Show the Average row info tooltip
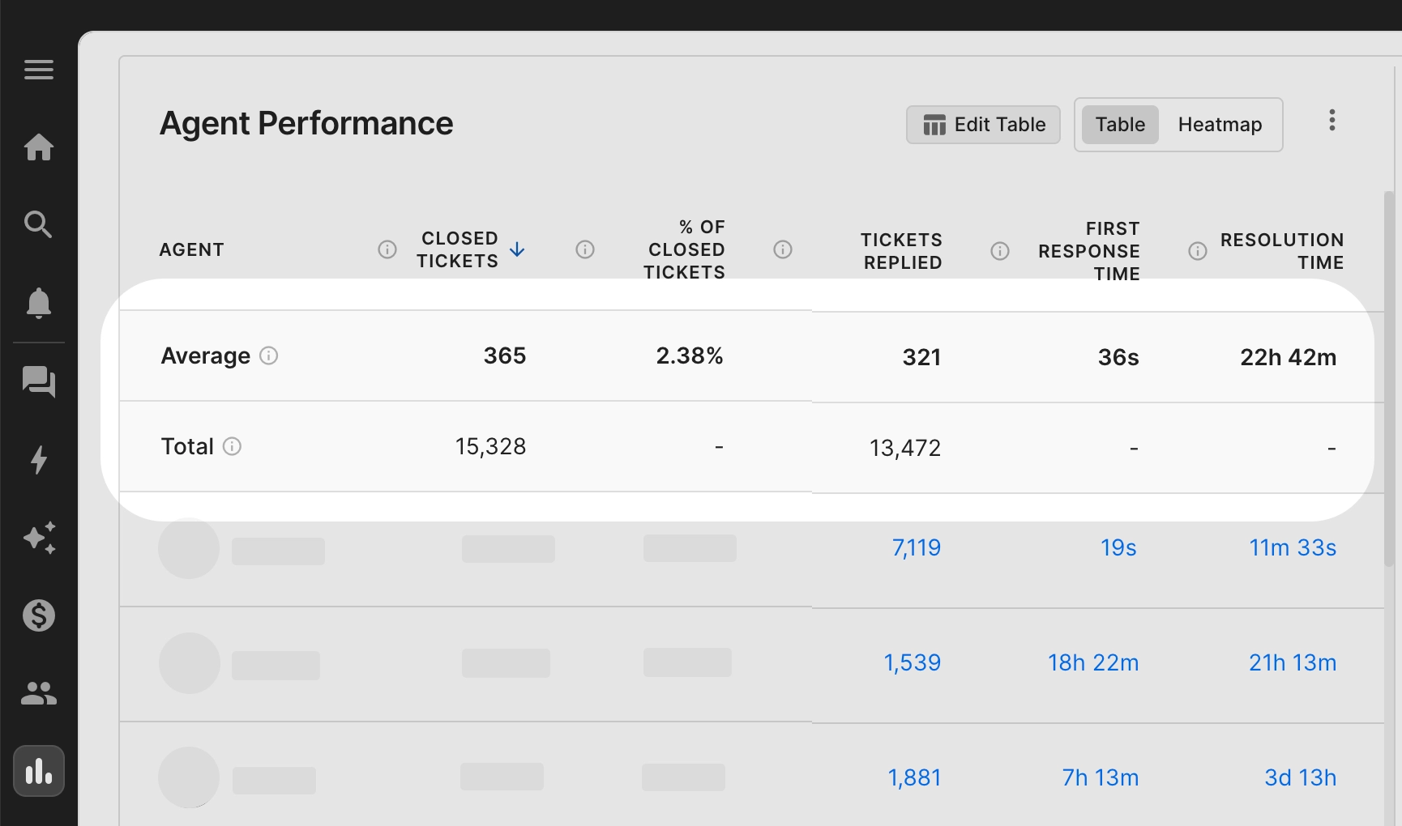Image resolution: width=1402 pixels, height=826 pixels. pos(270,356)
